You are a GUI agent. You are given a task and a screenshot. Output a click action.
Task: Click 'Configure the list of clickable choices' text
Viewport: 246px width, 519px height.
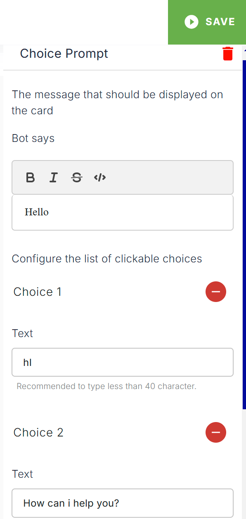click(x=107, y=259)
